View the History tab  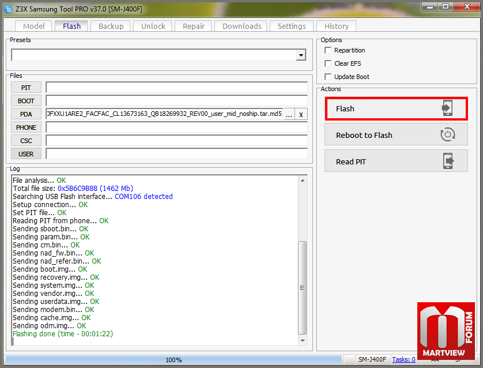tap(337, 26)
